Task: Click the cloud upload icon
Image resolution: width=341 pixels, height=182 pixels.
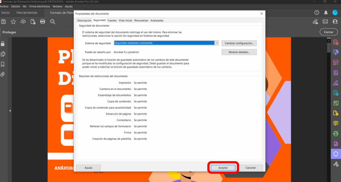Action: point(23,22)
